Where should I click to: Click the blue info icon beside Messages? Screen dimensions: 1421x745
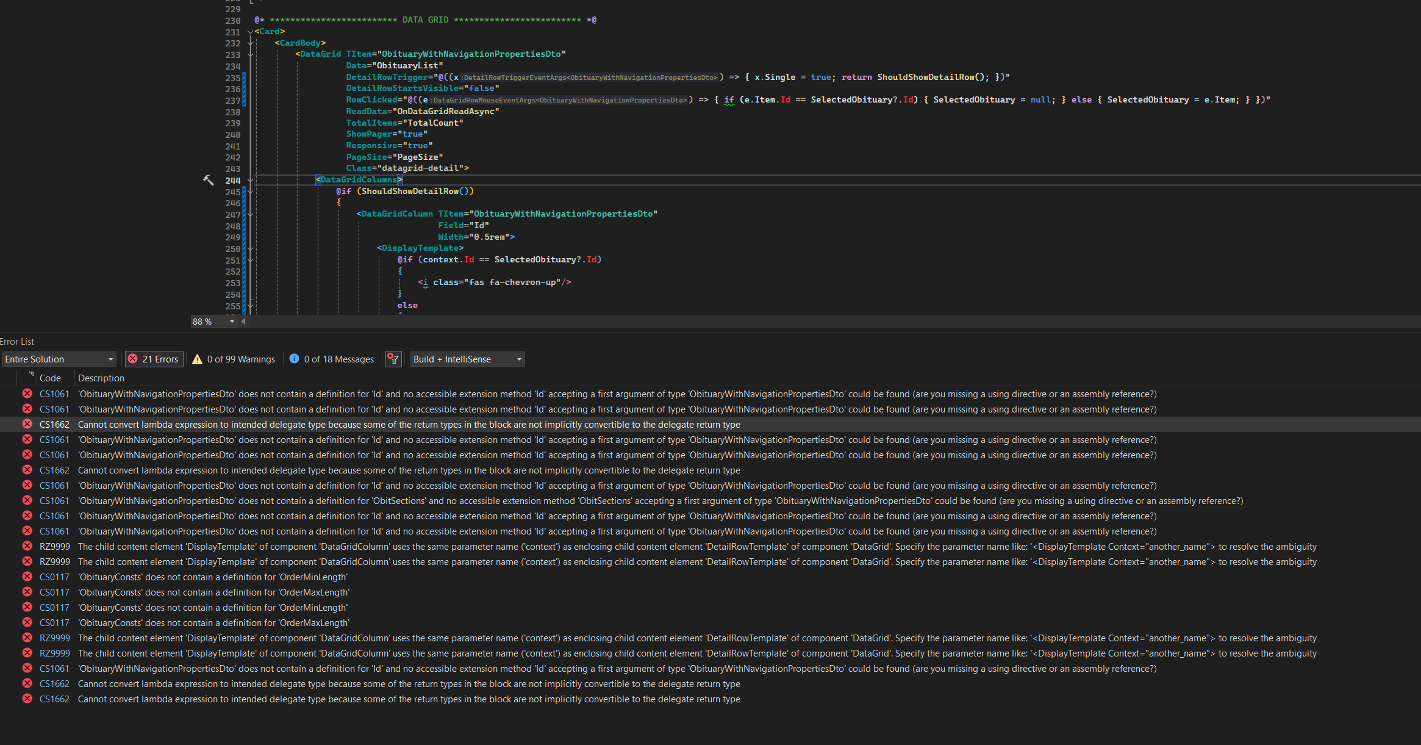coord(294,359)
